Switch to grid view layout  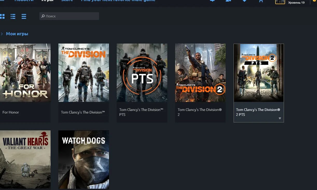[2, 16]
